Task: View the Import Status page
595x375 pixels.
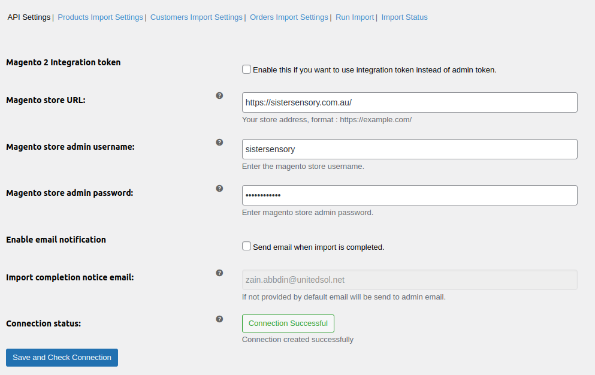Action: tap(404, 17)
